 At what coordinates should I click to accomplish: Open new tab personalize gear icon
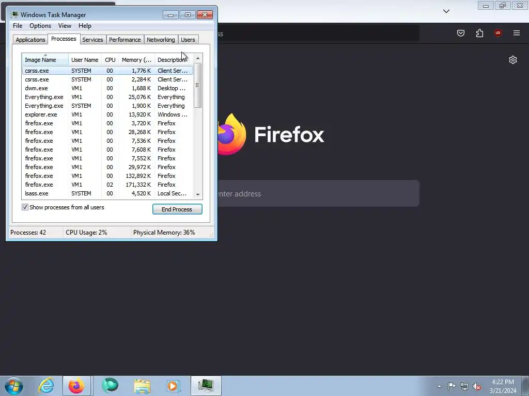[x=513, y=60]
